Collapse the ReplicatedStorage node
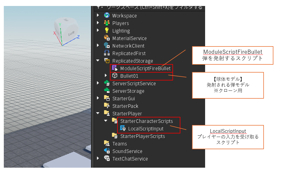The height and width of the screenshot is (178, 281). pos(98,61)
